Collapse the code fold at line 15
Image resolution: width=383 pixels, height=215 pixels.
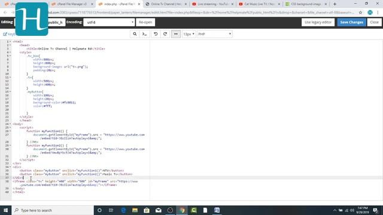pos(10,91)
